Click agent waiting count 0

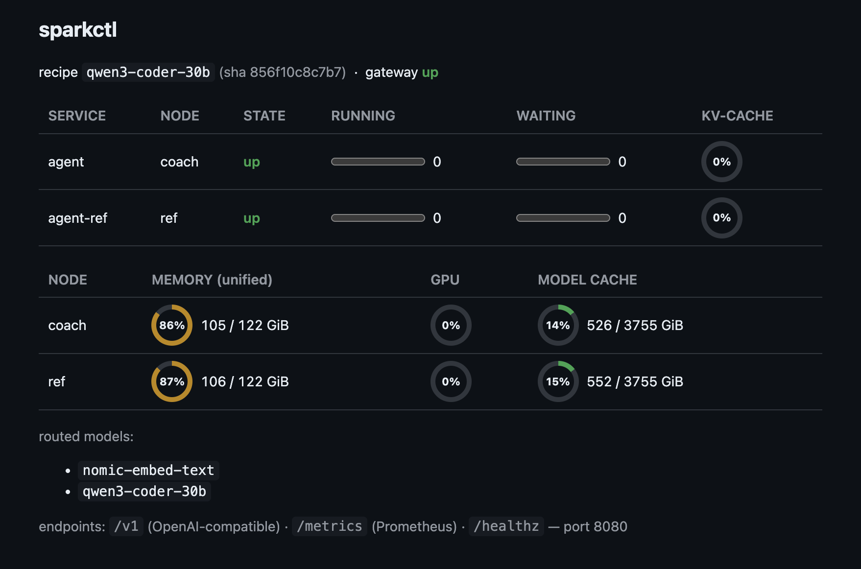pos(622,162)
